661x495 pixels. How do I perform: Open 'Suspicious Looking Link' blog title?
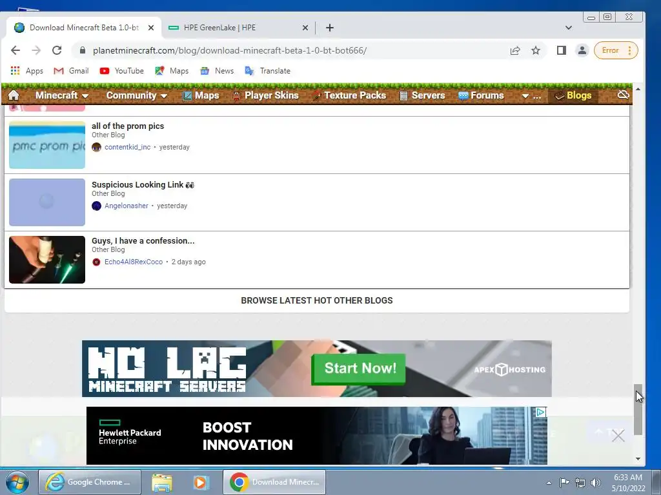pos(143,184)
